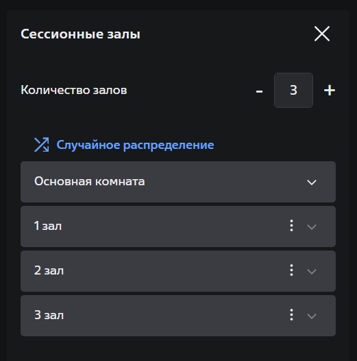This screenshot has height=361, width=357.
Task: Select the 2 зал row label
Action: 49,270
